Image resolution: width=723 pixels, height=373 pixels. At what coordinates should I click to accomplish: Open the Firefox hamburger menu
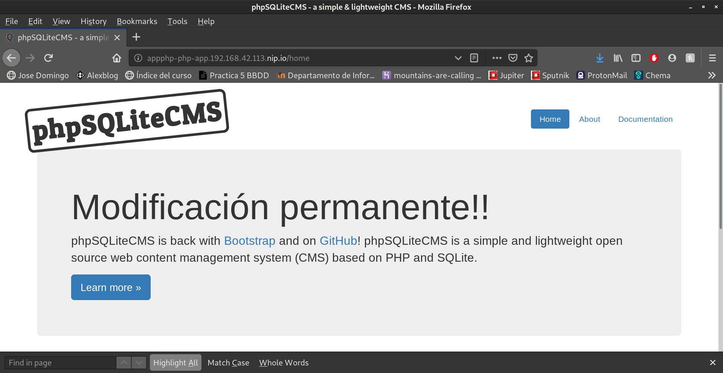[712, 58]
